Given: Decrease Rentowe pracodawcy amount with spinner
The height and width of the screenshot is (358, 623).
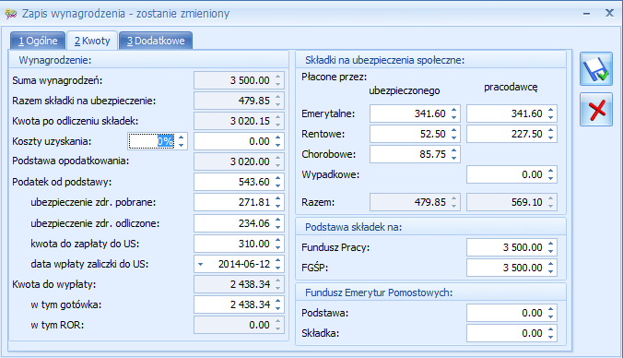Looking at the screenshot, I should point(551,137).
